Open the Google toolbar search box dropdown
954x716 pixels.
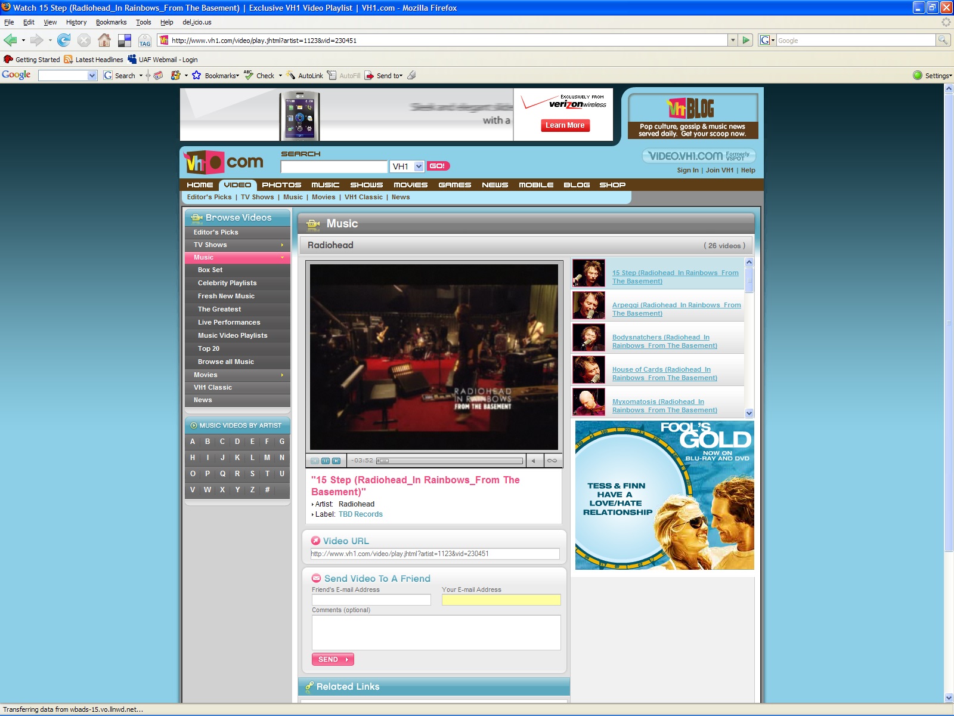[x=92, y=75]
